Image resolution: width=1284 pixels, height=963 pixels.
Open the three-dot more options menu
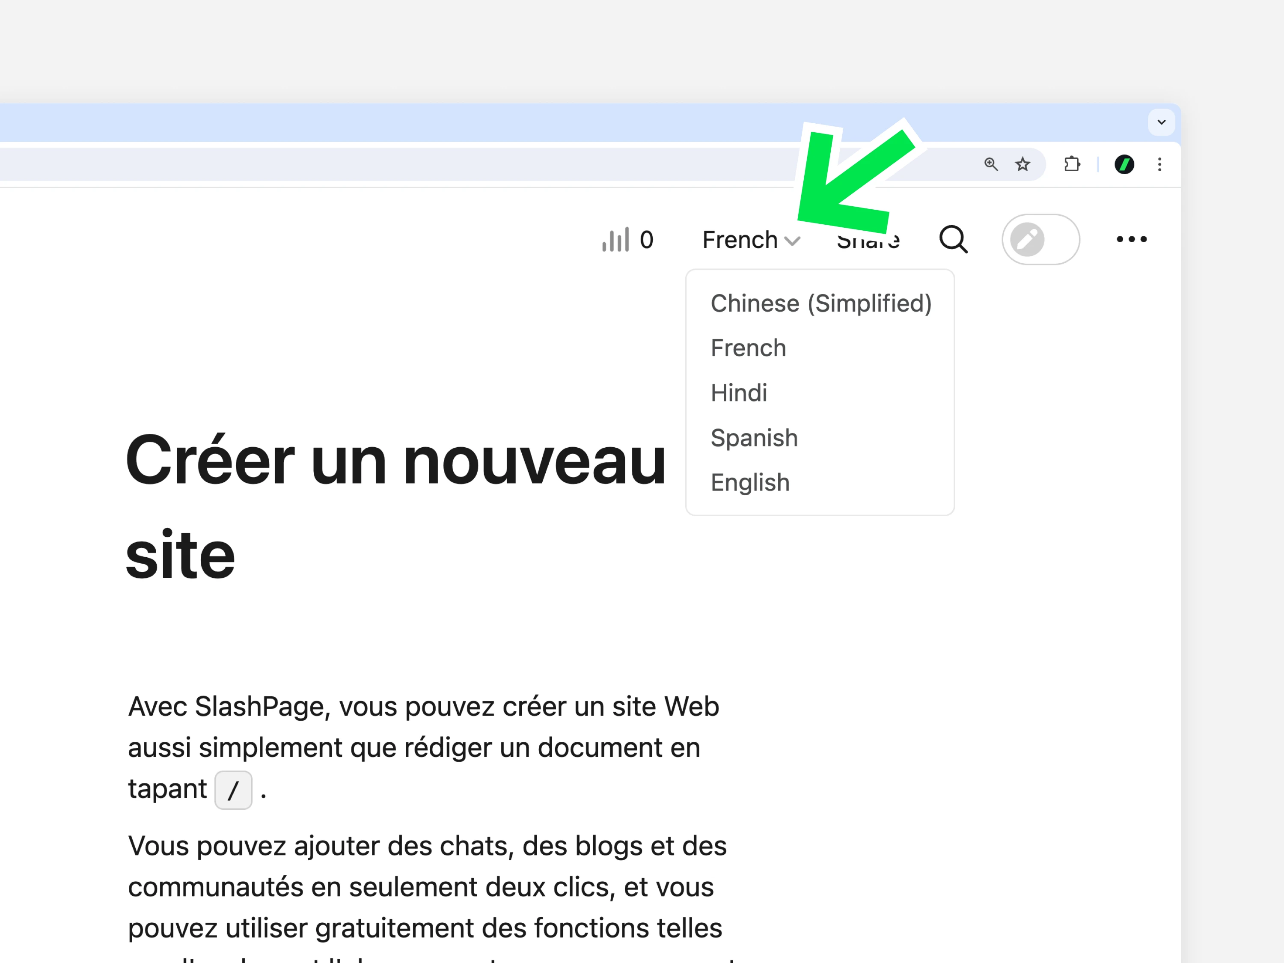[1131, 239]
